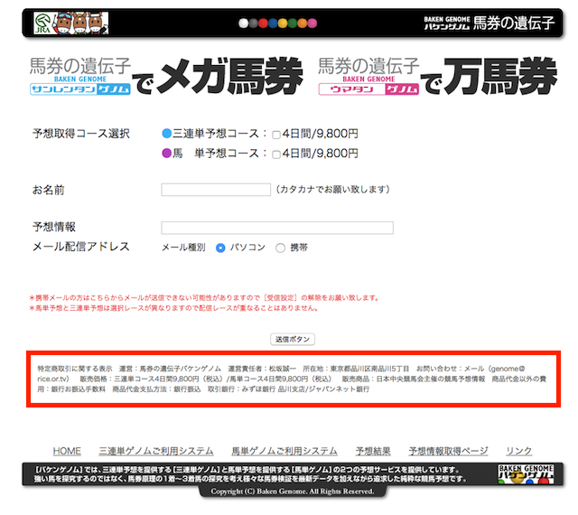Image resolution: width=578 pixels, height=515 pixels.
Task: Click the pink Umatan Genome badge
Action: click(x=368, y=89)
